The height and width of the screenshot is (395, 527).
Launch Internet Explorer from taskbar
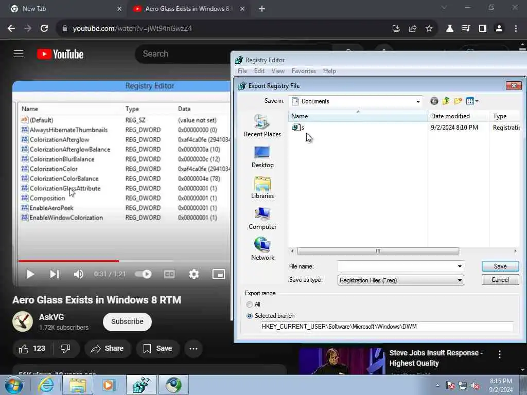[46, 385]
